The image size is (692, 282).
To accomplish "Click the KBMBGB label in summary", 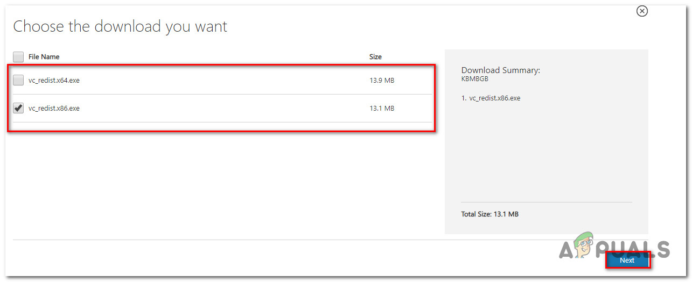I will 473,78.
